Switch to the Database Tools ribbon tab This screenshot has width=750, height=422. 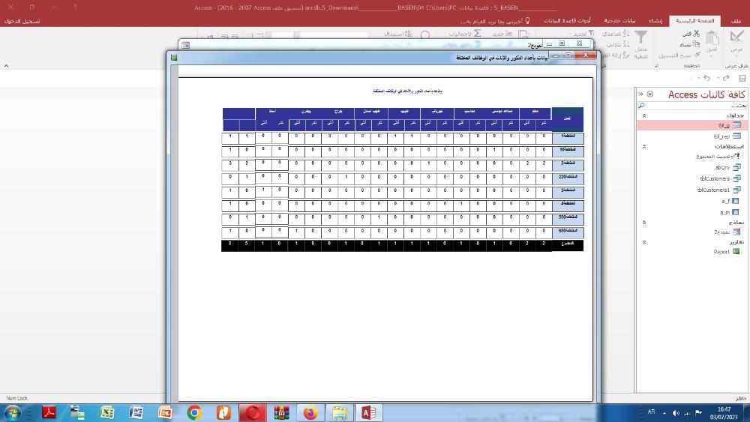(566, 21)
